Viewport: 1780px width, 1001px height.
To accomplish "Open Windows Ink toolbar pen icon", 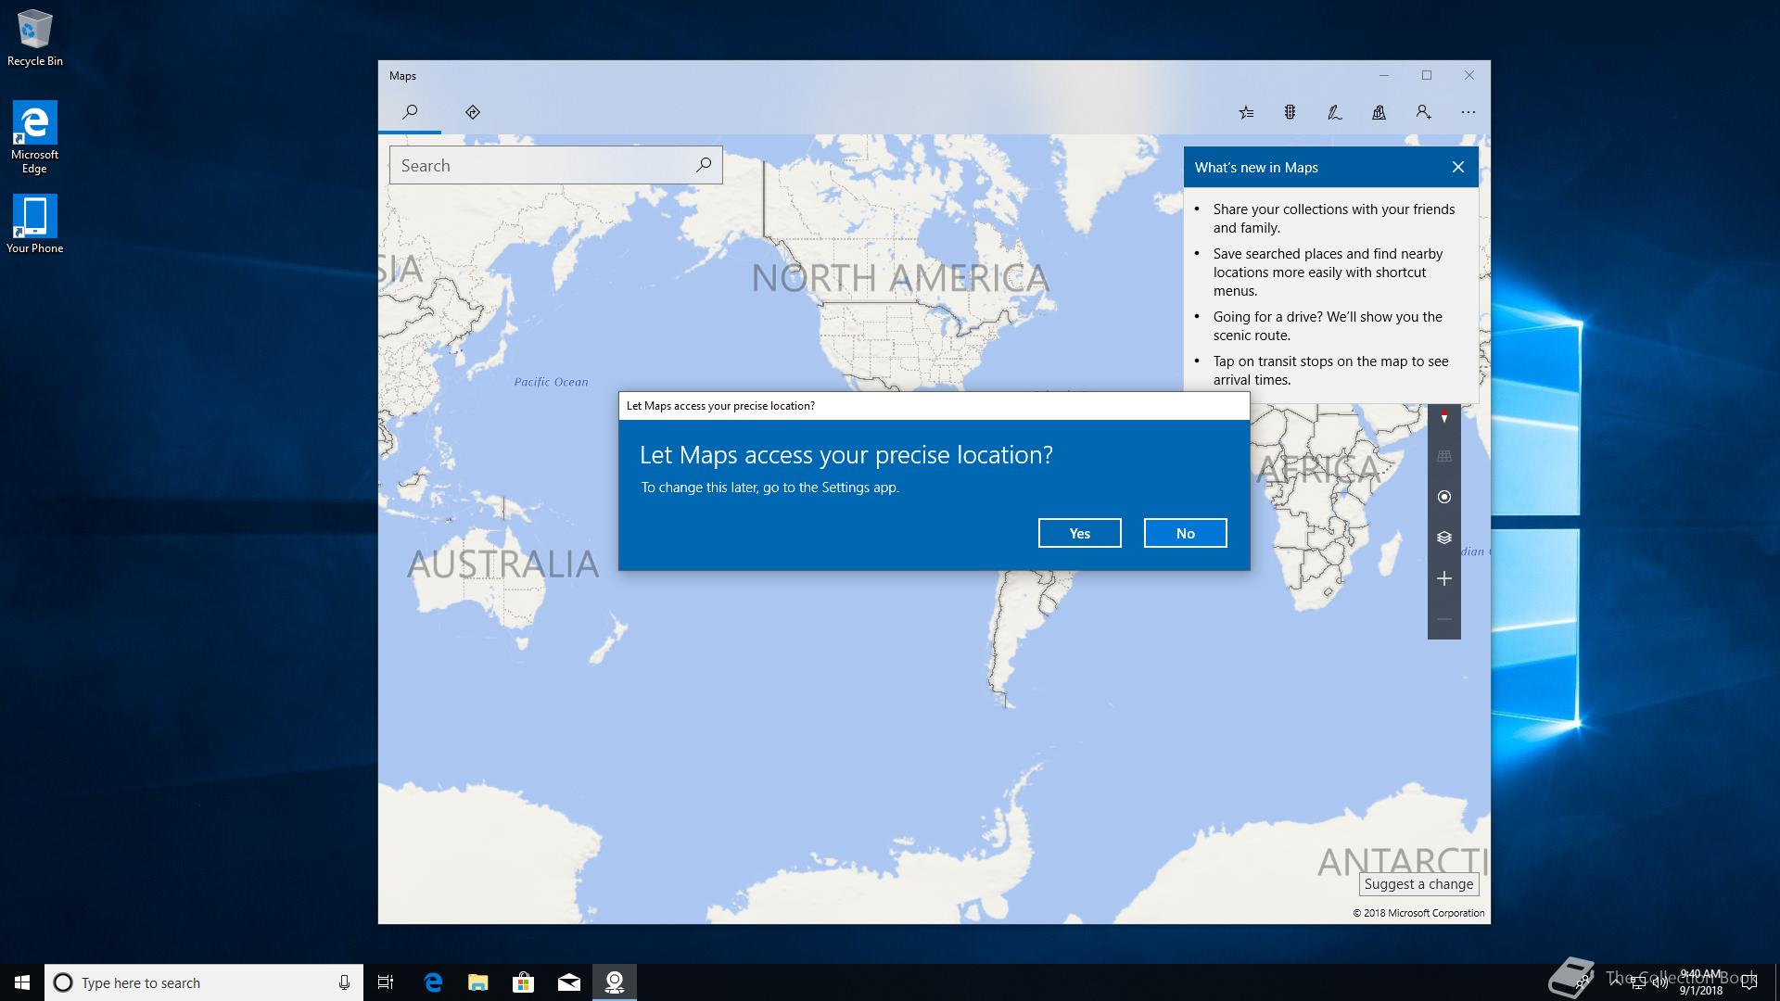I will tap(1334, 112).
